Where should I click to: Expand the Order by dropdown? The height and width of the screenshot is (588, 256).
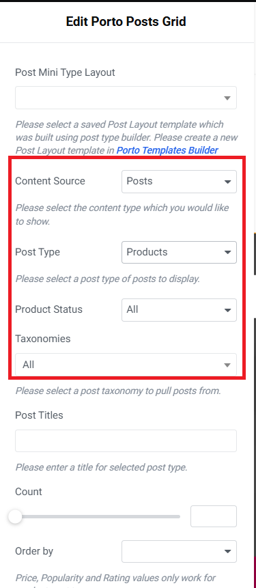[179, 551]
